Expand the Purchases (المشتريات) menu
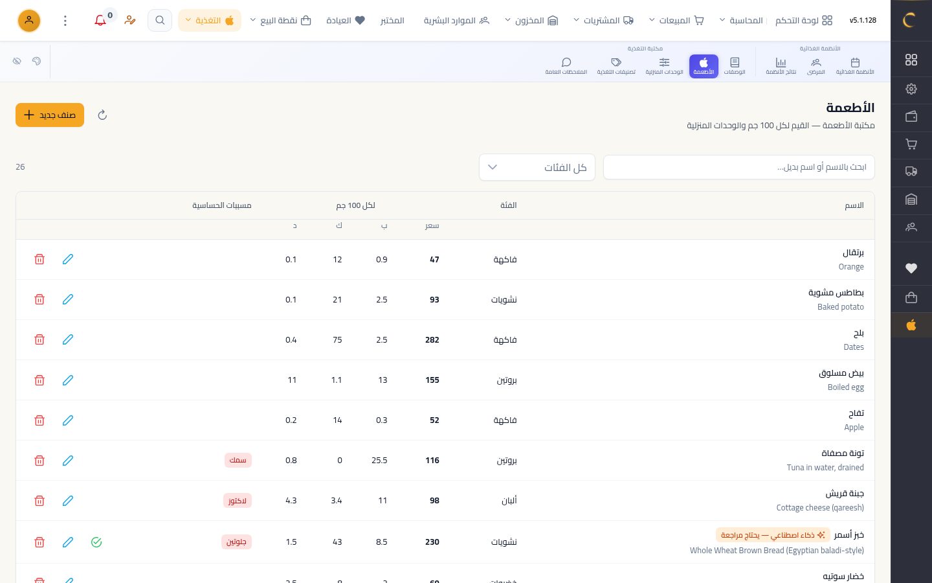The height and width of the screenshot is (583, 932). (x=603, y=21)
